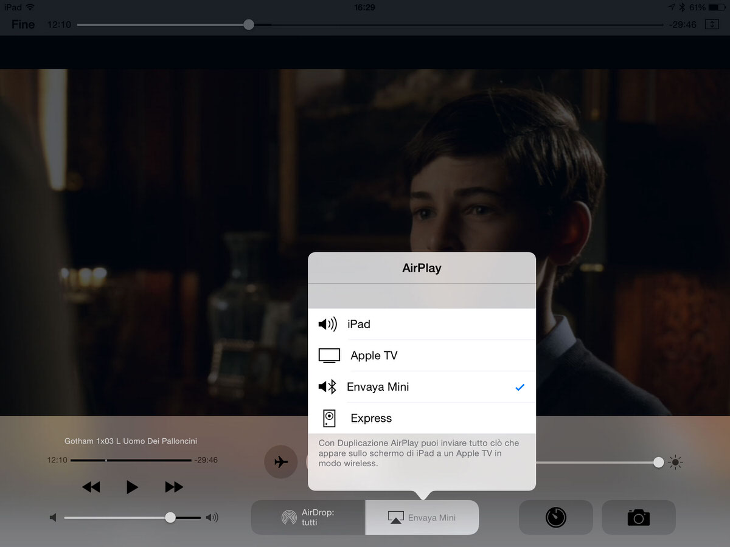This screenshot has height=547, width=730.
Task: Click the -29:46 remaining time in Control Center
Action: click(x=206, y=460)
